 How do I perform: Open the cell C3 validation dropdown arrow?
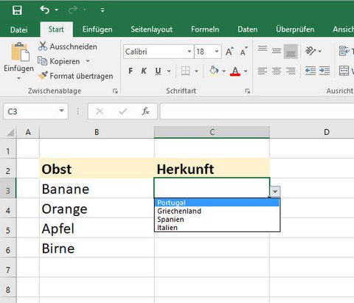pos(275,191)
